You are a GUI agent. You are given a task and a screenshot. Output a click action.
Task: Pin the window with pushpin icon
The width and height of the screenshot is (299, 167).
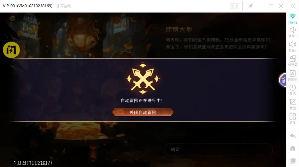click(x=251, y=6)
